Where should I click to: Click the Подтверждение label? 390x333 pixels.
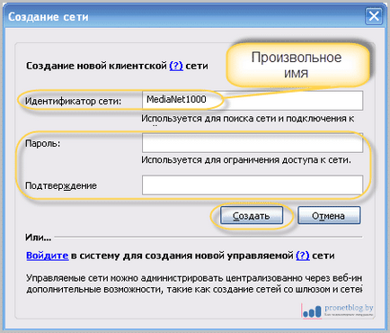(x=61, y=185)
